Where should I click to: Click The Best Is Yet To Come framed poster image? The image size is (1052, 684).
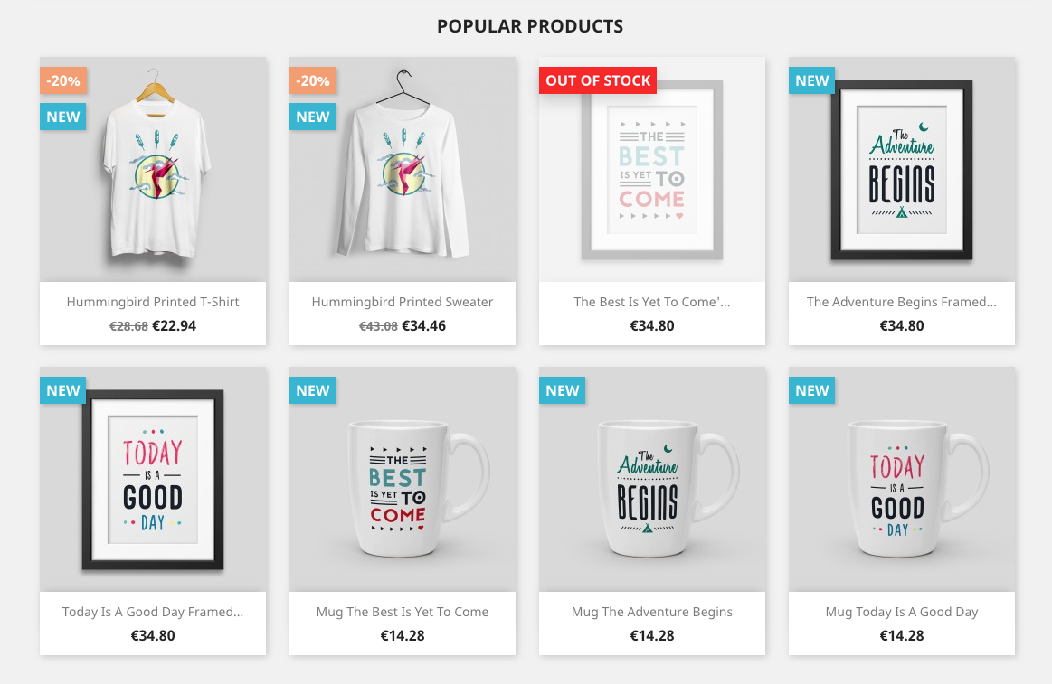point(652,169)
